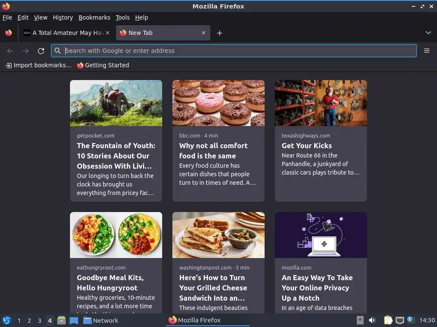Image resolution: width=437 pixels, height=327 pixels.
Task: Select the New Tab tab
Action: click(163, 33)
